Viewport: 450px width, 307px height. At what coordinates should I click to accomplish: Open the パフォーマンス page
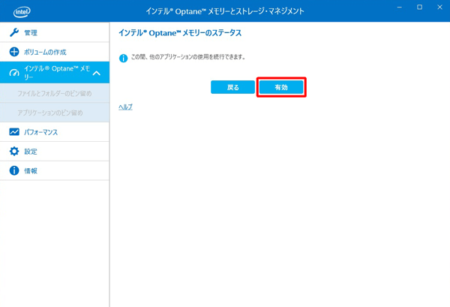click(55, 132)
